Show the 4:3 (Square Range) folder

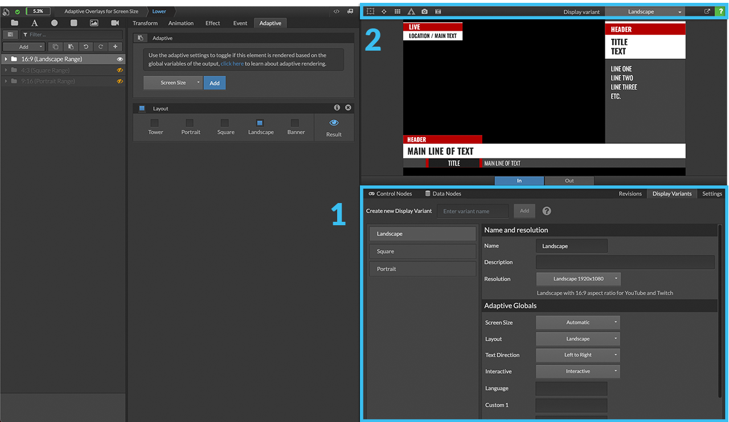tap(120, 71)
